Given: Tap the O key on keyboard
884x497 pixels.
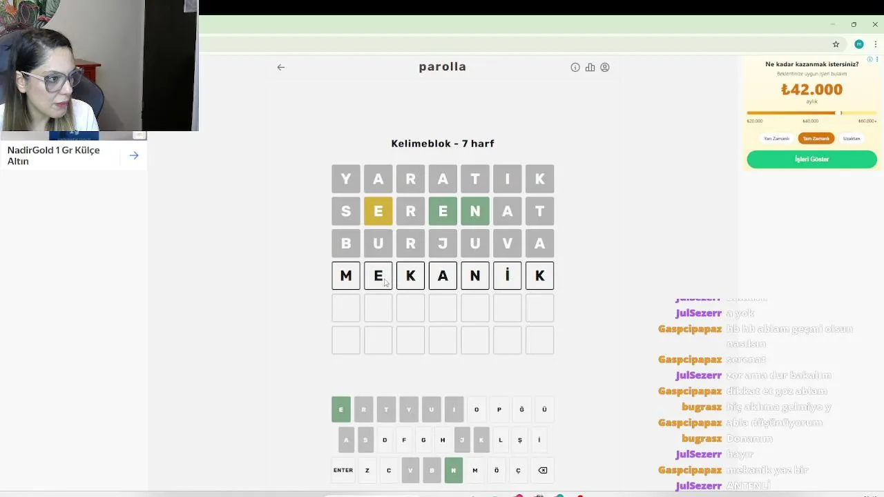Looking at the screenshot, I should pos(477,409).
